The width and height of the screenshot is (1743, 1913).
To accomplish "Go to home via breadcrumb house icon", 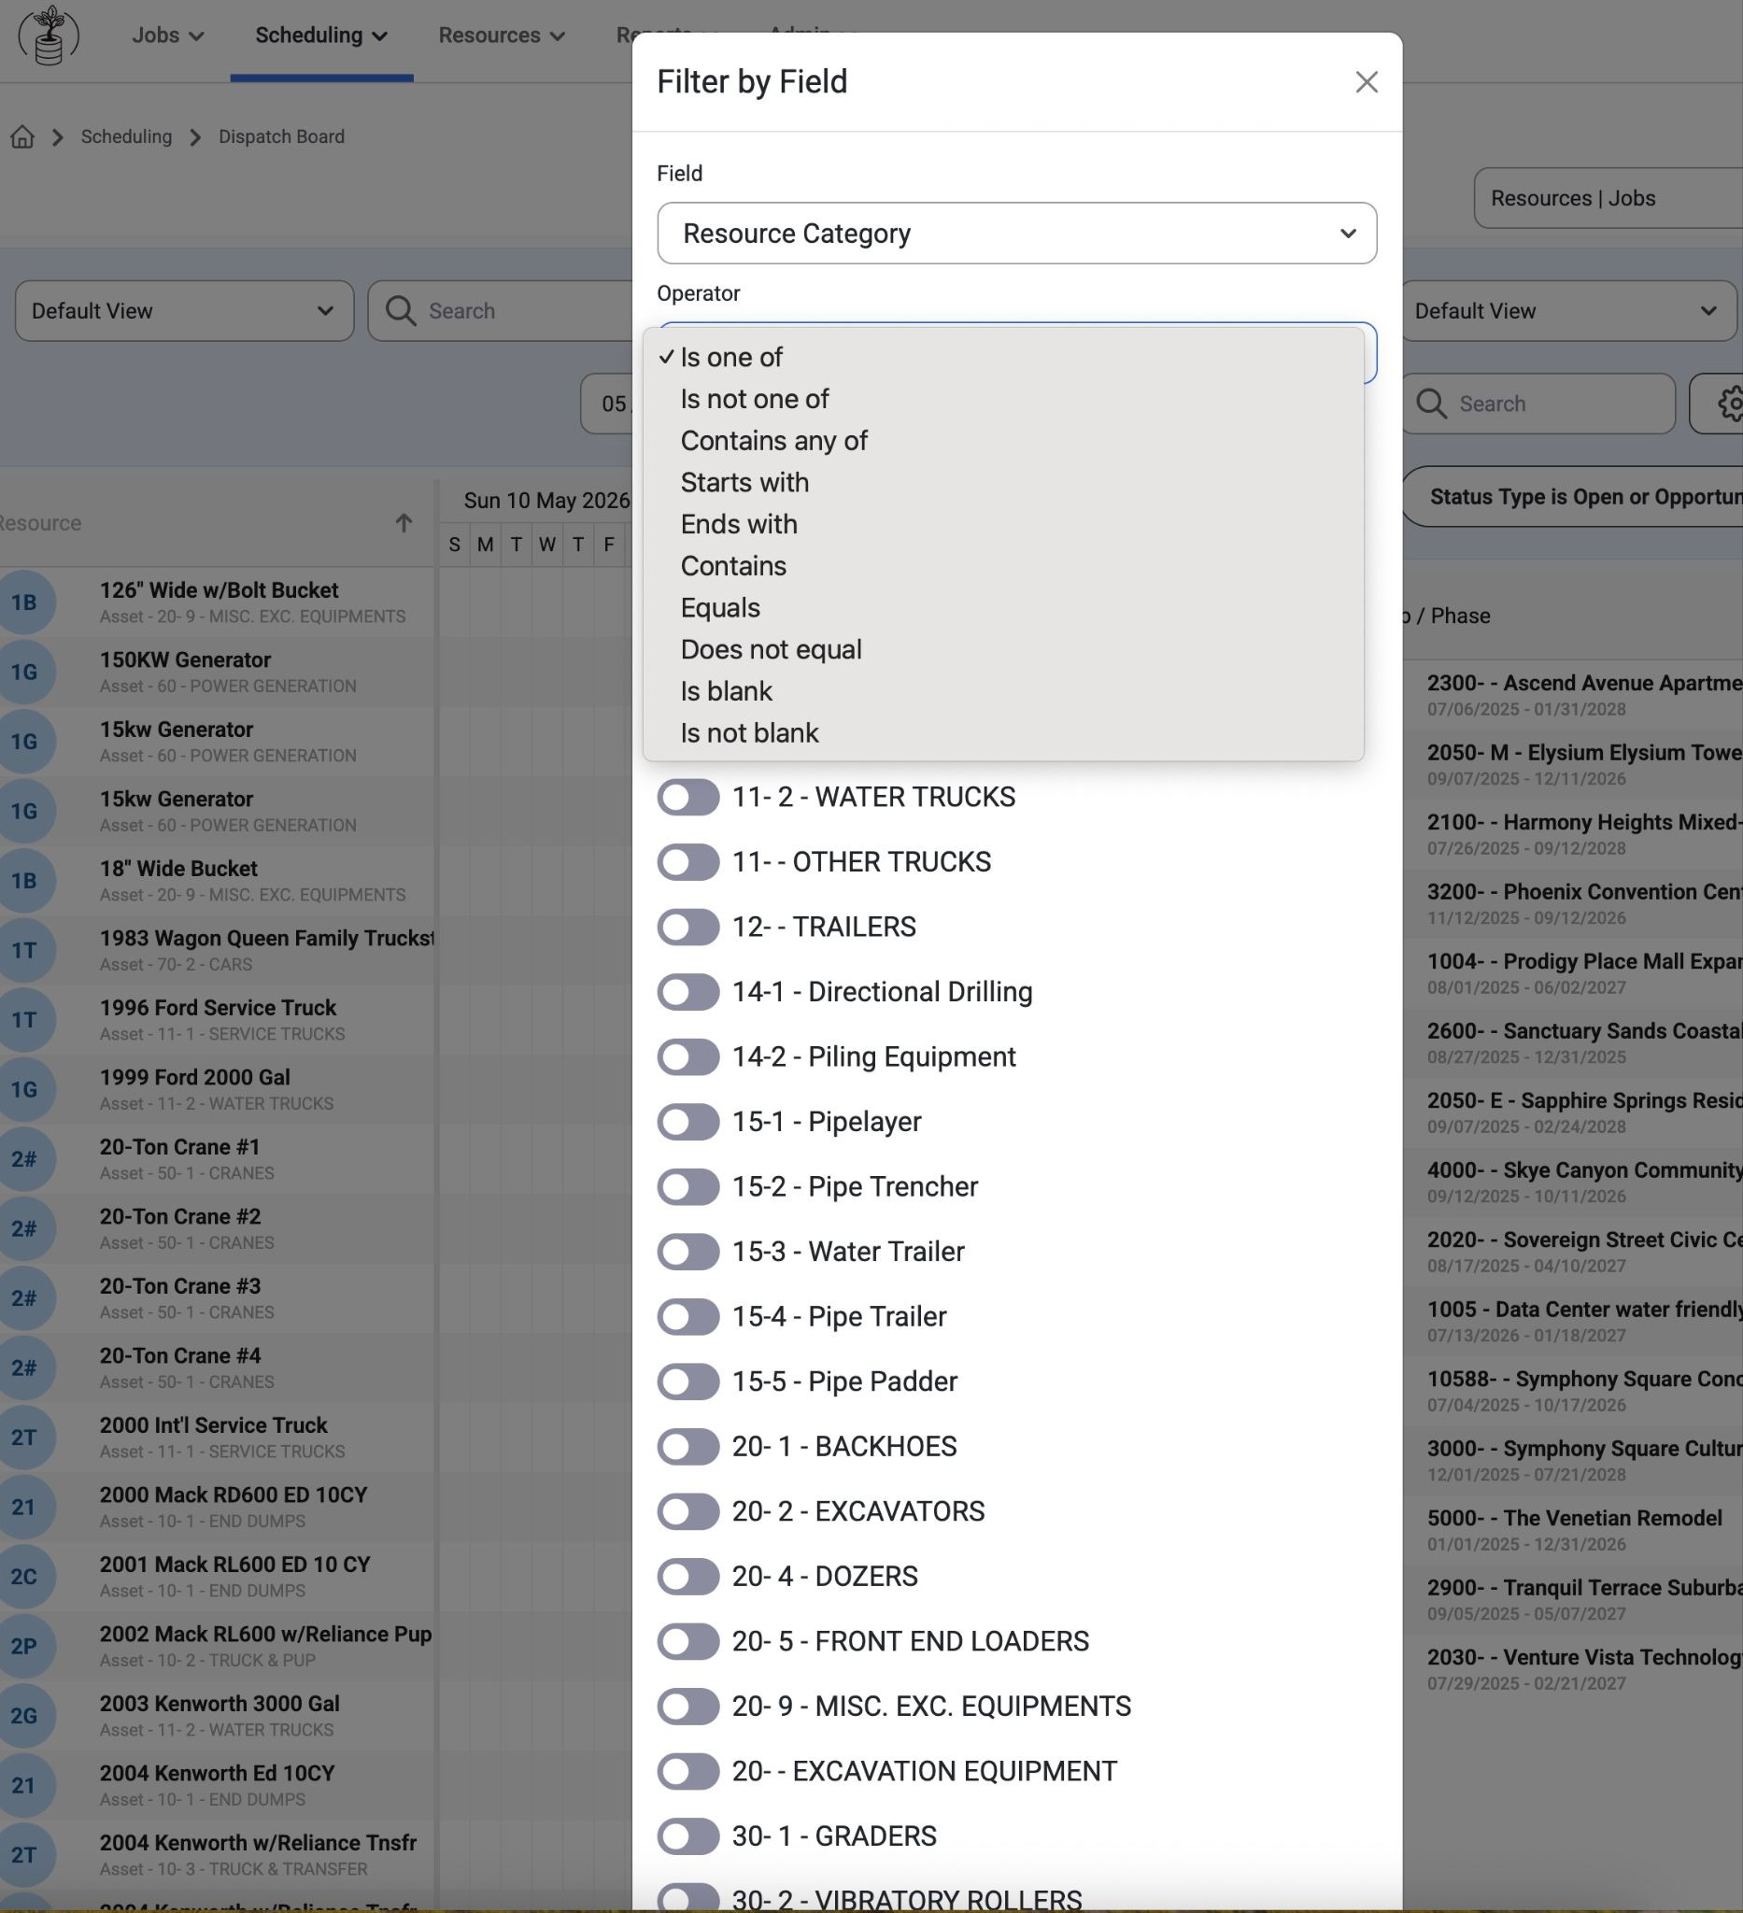I will click(x=22, y=136).
